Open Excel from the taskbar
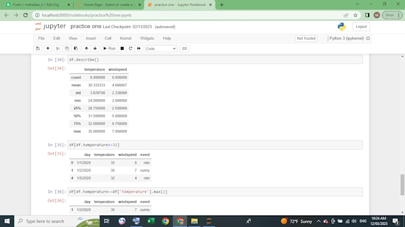 pos(151,221)
